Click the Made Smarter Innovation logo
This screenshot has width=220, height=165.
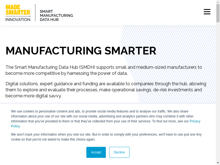(x=18, y=13)
